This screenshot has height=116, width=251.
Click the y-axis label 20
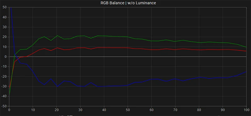tap(5, 37)
